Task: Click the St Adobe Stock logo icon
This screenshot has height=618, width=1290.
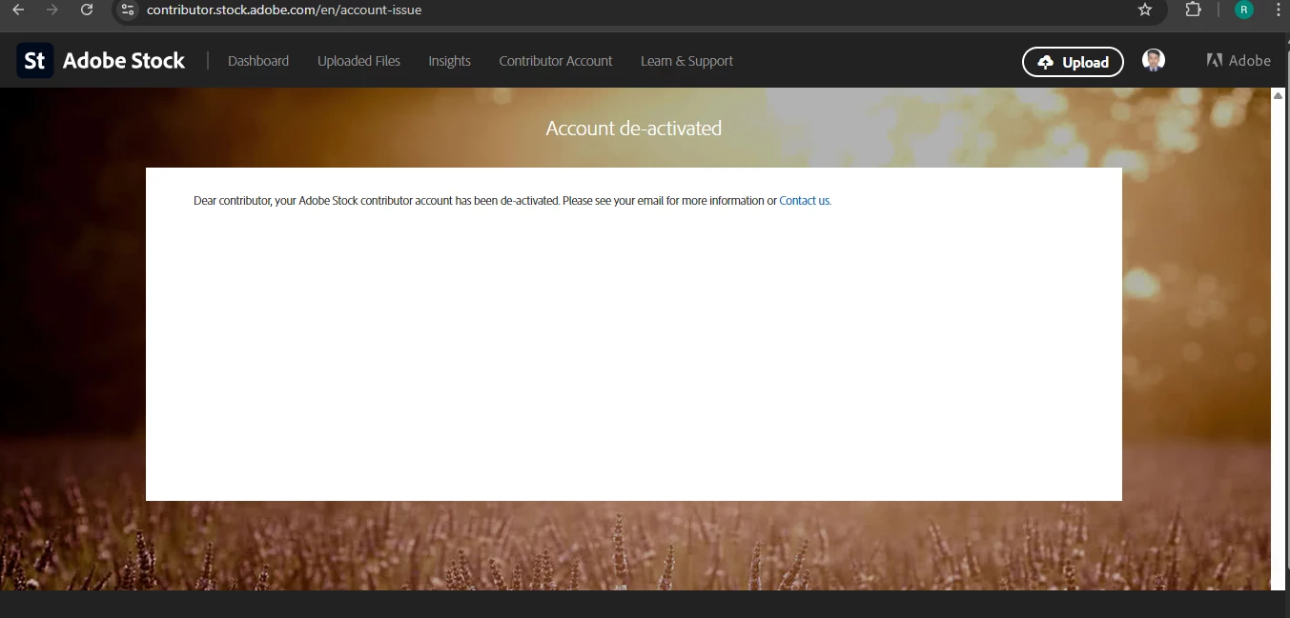Action: click(x=35, y=61)
